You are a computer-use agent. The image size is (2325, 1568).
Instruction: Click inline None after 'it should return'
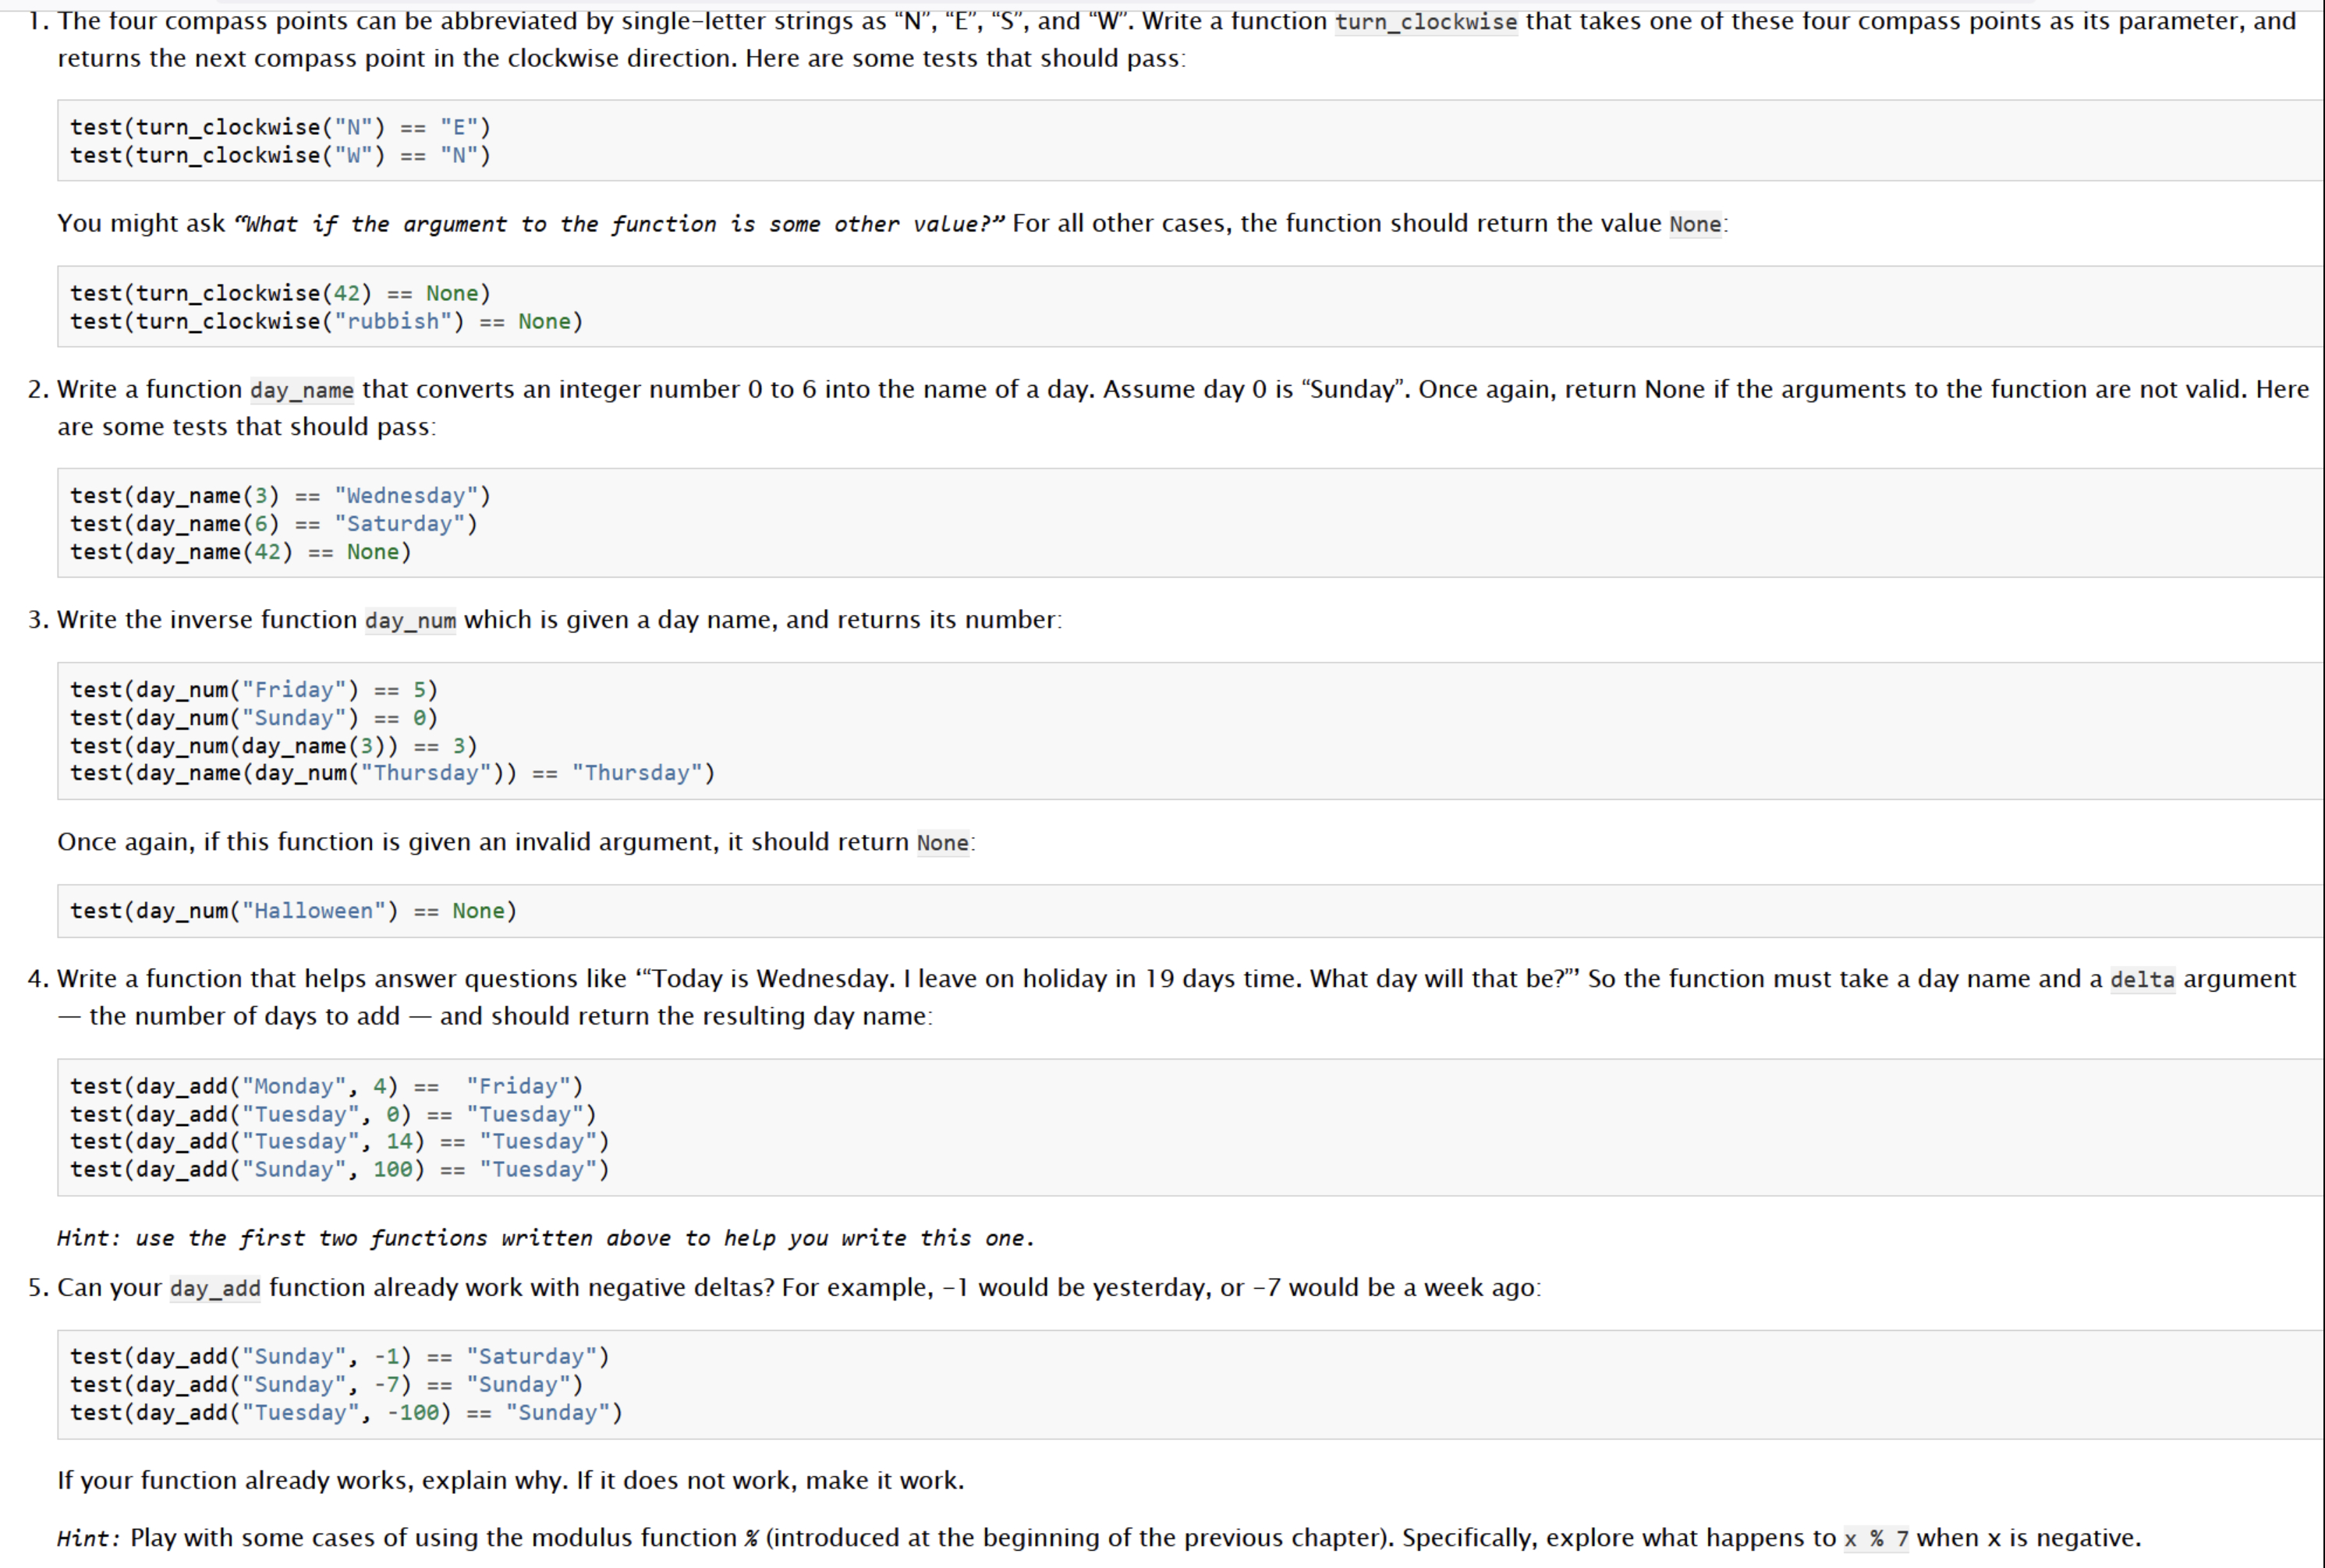click(x=942, y=843)
